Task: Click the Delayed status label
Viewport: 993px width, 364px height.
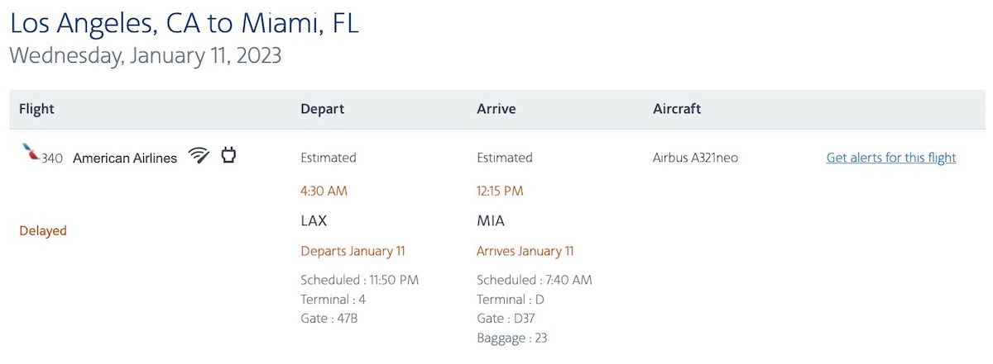Action: point(43,231)
